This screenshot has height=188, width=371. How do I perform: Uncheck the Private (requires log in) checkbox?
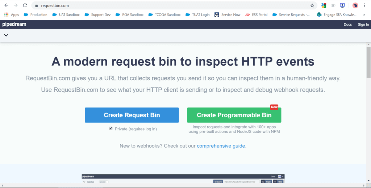pos(111,128)
